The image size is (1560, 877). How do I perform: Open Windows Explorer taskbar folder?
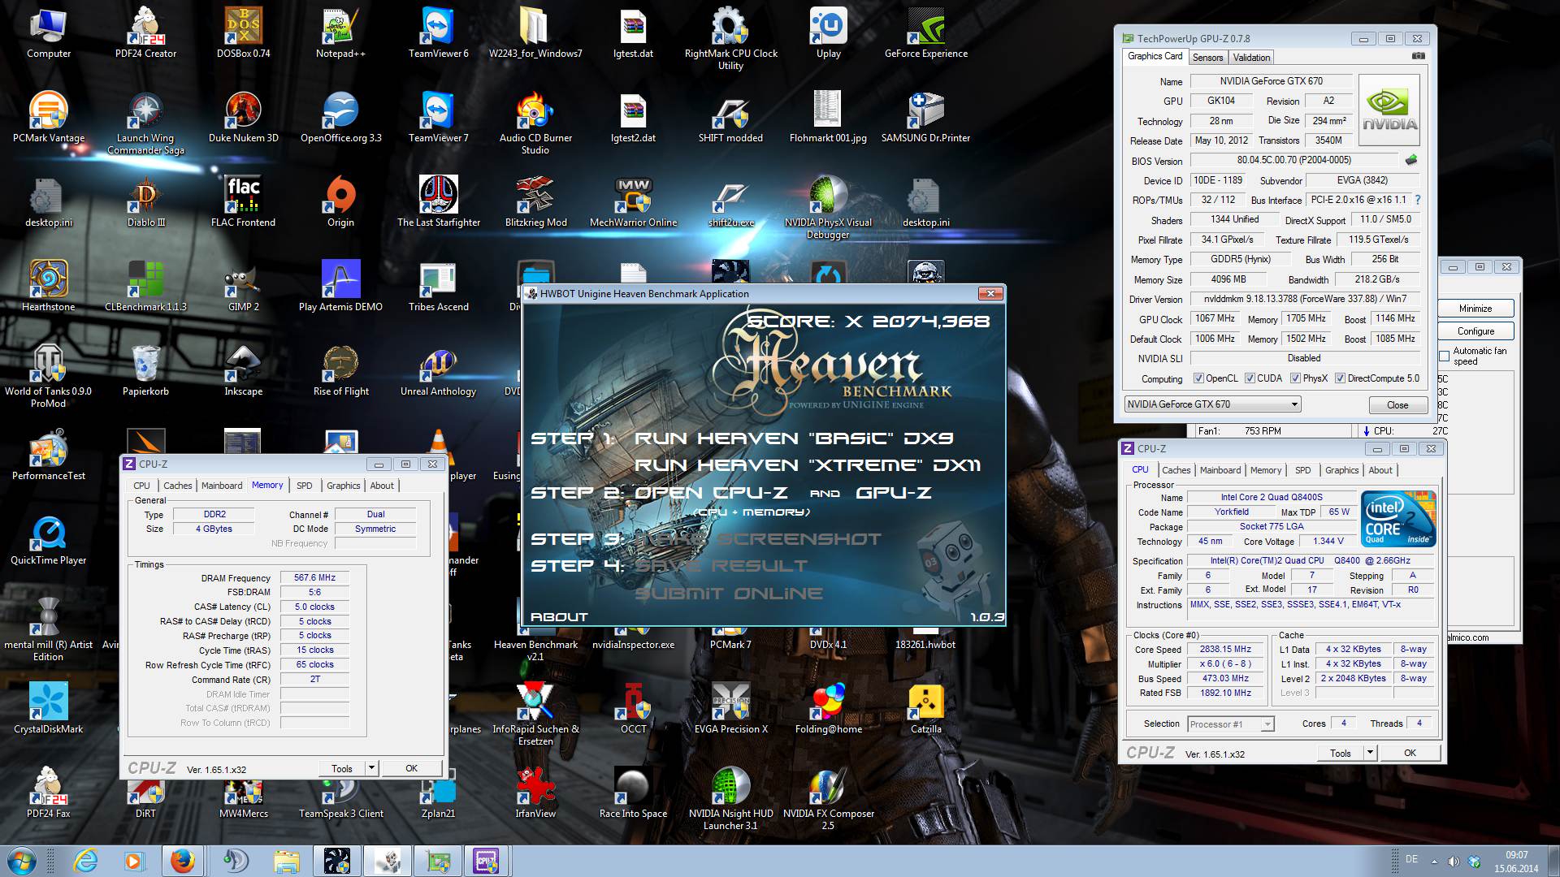pos(286,861)
